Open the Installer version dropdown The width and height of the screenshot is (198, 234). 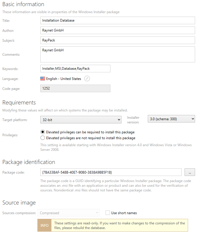pyautogui.click(x=171, y=119)
